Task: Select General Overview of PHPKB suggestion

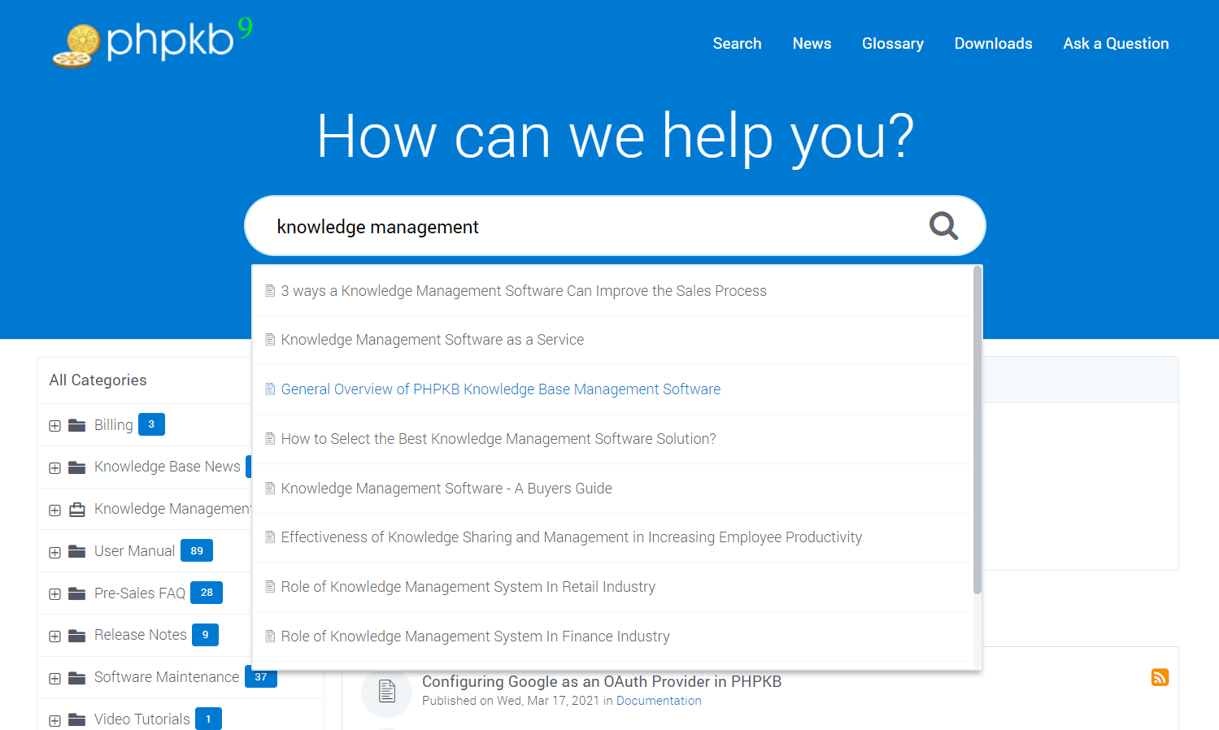Action: 500,389
